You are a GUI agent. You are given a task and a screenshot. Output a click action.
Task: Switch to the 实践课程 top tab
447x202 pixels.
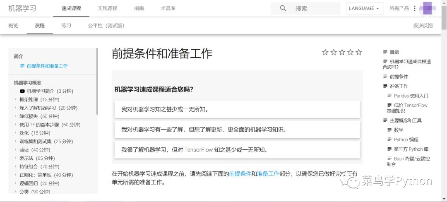pos(107,8)
